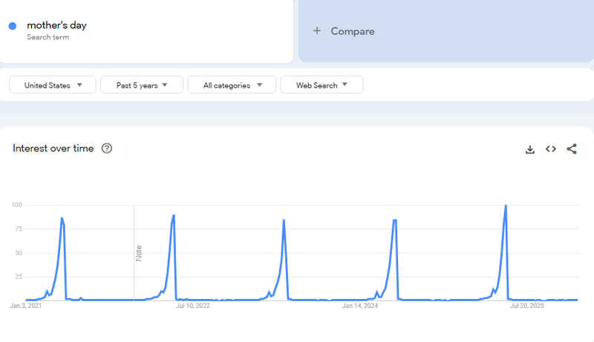The height and width of the screenshot is (342, 594).
Task: Open the Past 5 years time range dropdown
Action: tap(142, 85)
